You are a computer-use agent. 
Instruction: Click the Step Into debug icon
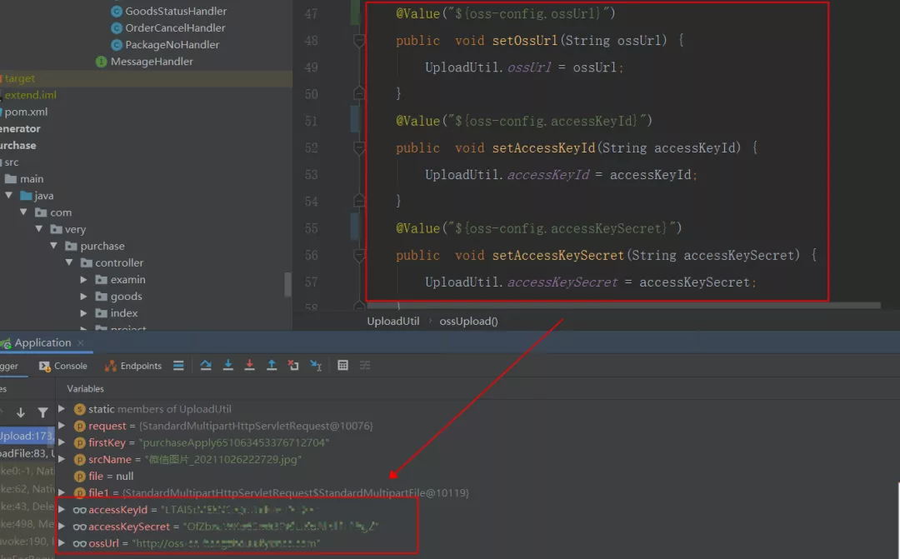tap(227, 366)
